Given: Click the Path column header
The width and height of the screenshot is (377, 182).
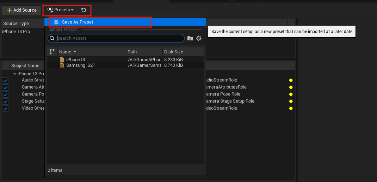Looking at the screenshot, I should point(132,52).
